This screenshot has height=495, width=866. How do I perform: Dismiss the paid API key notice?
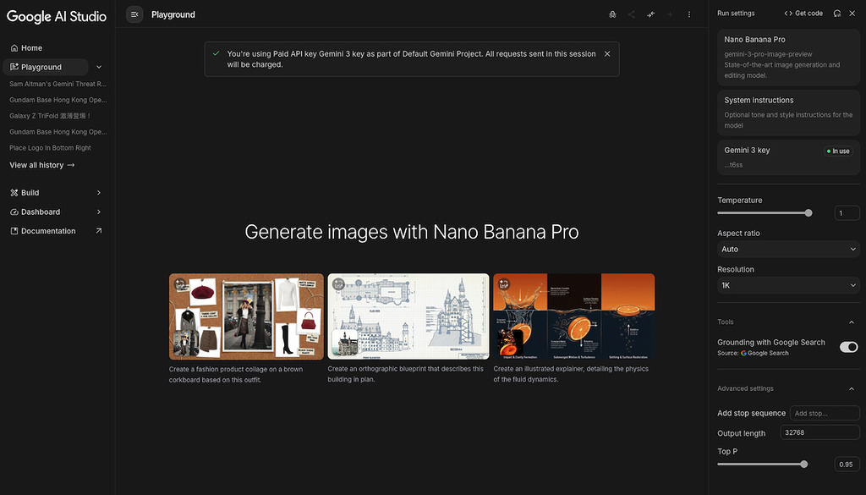tap(607, 53)
